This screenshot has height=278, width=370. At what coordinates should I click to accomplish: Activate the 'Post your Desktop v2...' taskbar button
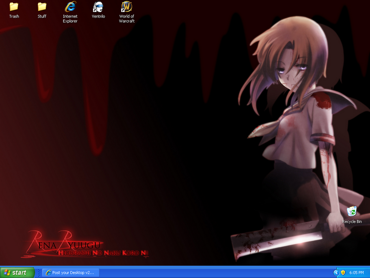[x=71, y=272]
